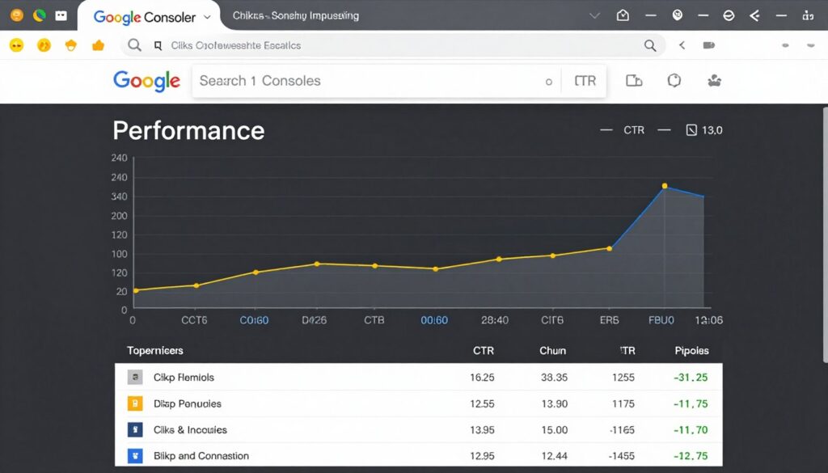This screenshot has height=473, width=828.
Task: Select the peak data point above FBU0
Action: tap(665, 186)
